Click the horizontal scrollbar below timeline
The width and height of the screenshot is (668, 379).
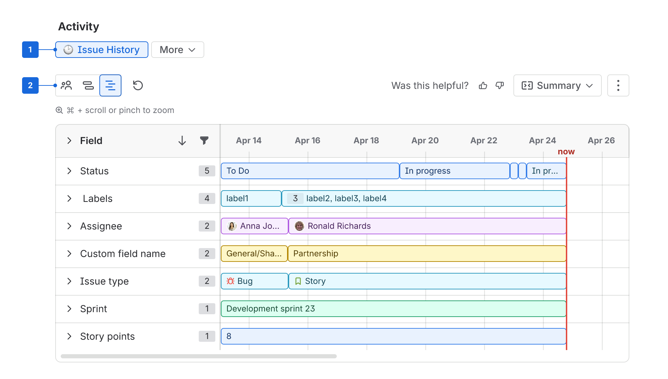pos(199,356)
